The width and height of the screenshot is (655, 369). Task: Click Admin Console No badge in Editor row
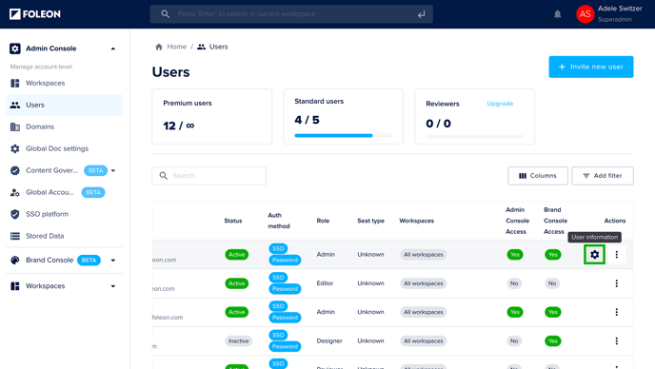[514, 283]
